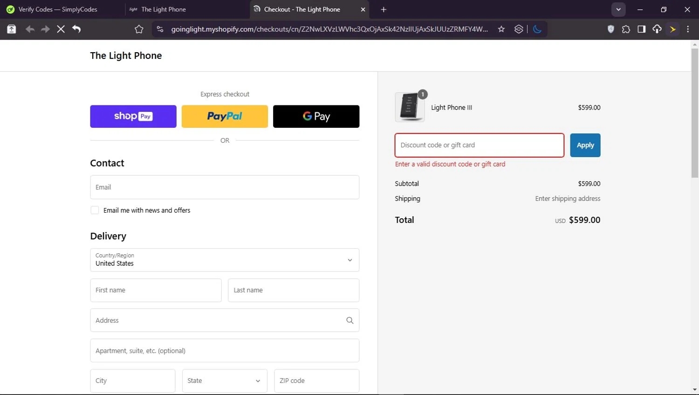The height and width of the screenshot is (395, 699).
Task: Select the Checkout - The Light Phone tab
Action: pos(310,9)
